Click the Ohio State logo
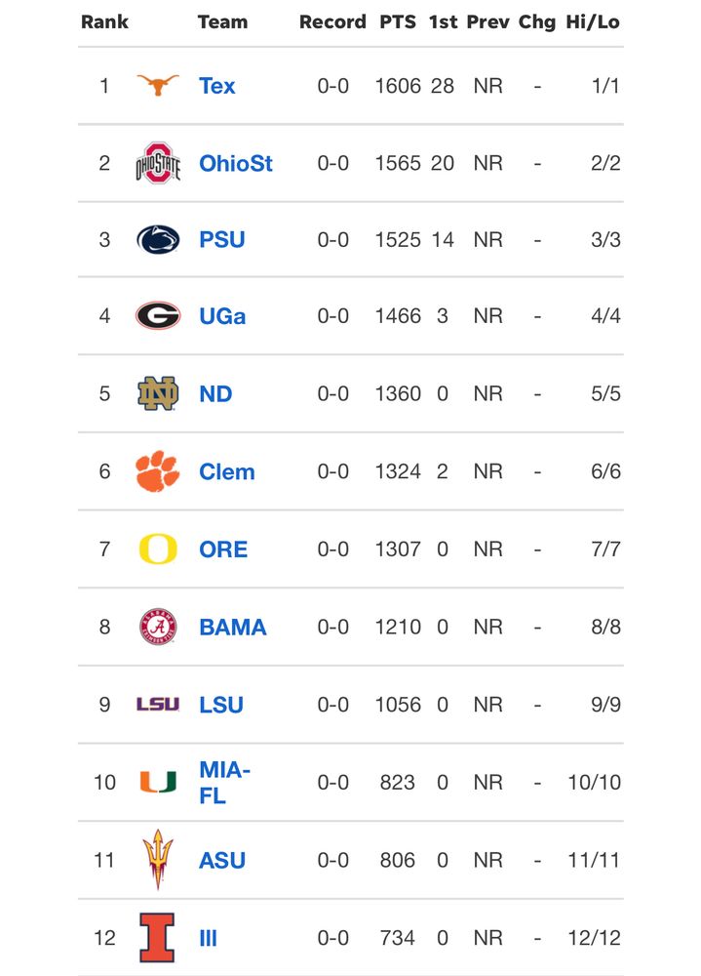The image size is (701, 976). pyautogui.click(x=158, y=163)
